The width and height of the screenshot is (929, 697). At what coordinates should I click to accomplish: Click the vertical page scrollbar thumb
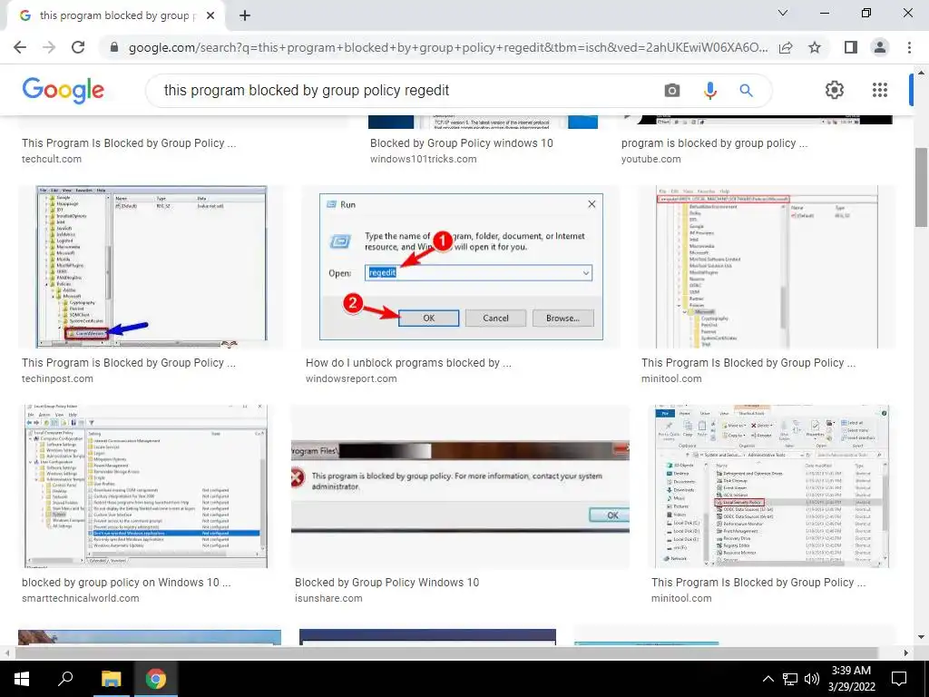pyautogui.click(x=921, y=187)
